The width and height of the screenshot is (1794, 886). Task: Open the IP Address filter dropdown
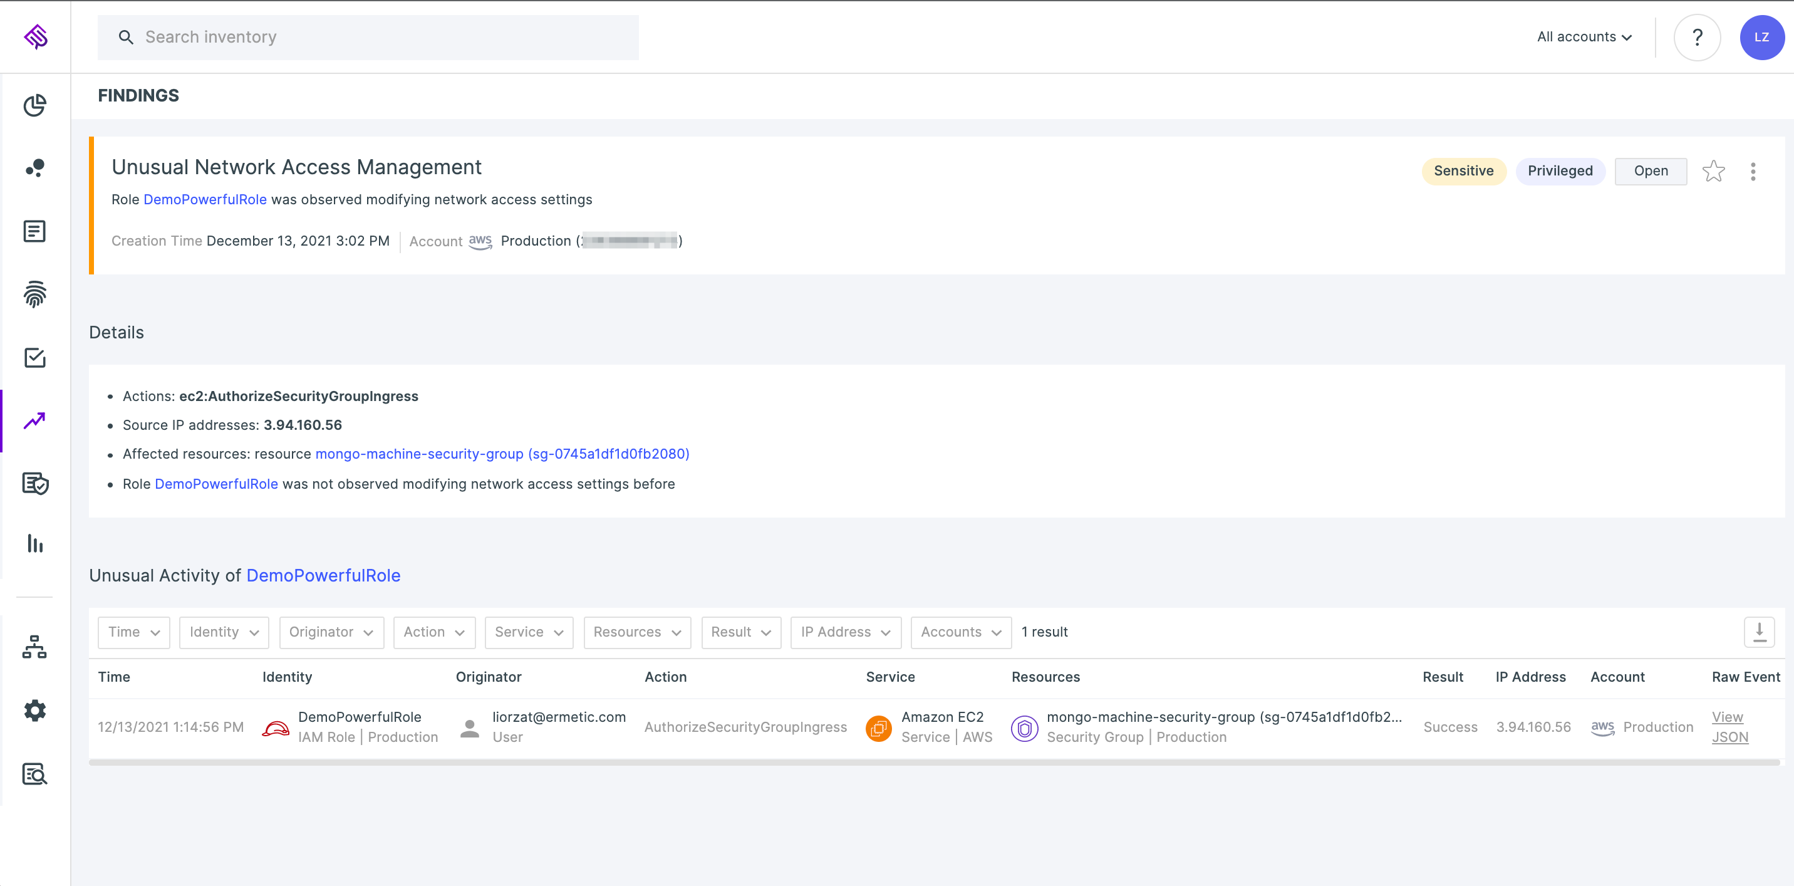pos(846,632)
